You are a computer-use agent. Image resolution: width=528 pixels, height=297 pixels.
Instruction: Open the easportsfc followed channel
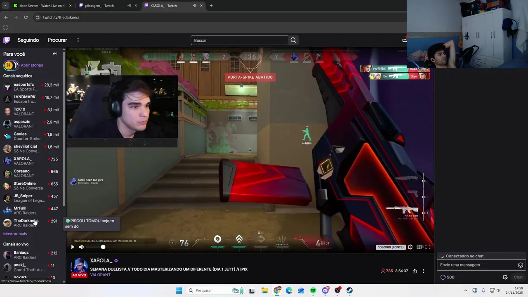[31, 87]
